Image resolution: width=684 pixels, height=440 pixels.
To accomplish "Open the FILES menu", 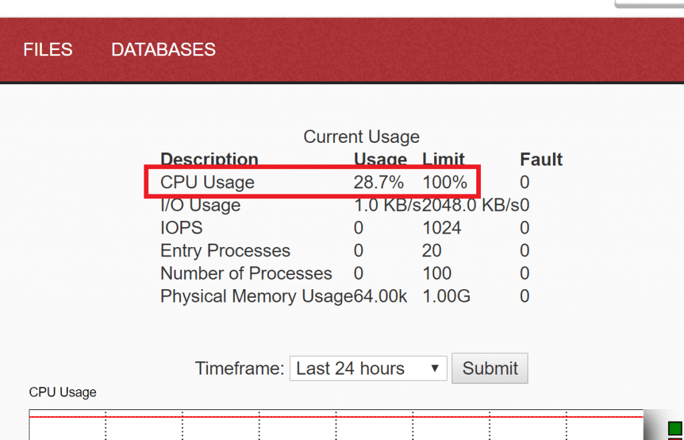I will tap(47, 49).
